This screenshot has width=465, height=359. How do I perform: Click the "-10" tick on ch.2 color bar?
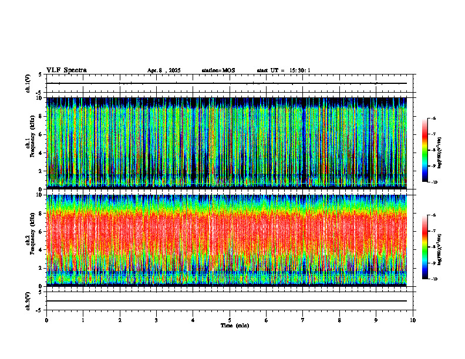(434, 279)
